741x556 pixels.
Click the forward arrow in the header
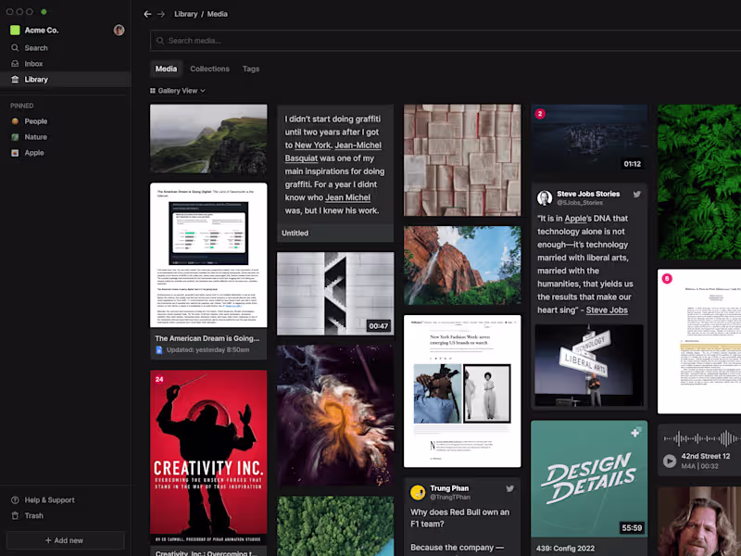(x=160, y=14)
